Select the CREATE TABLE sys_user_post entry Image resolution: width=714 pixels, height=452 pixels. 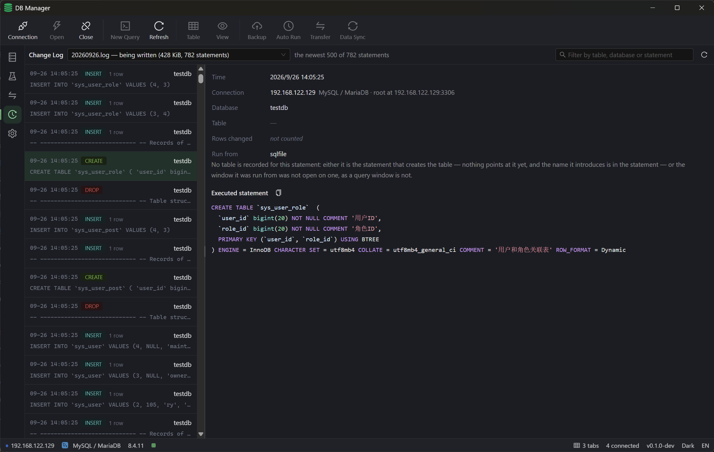point(111,282)
